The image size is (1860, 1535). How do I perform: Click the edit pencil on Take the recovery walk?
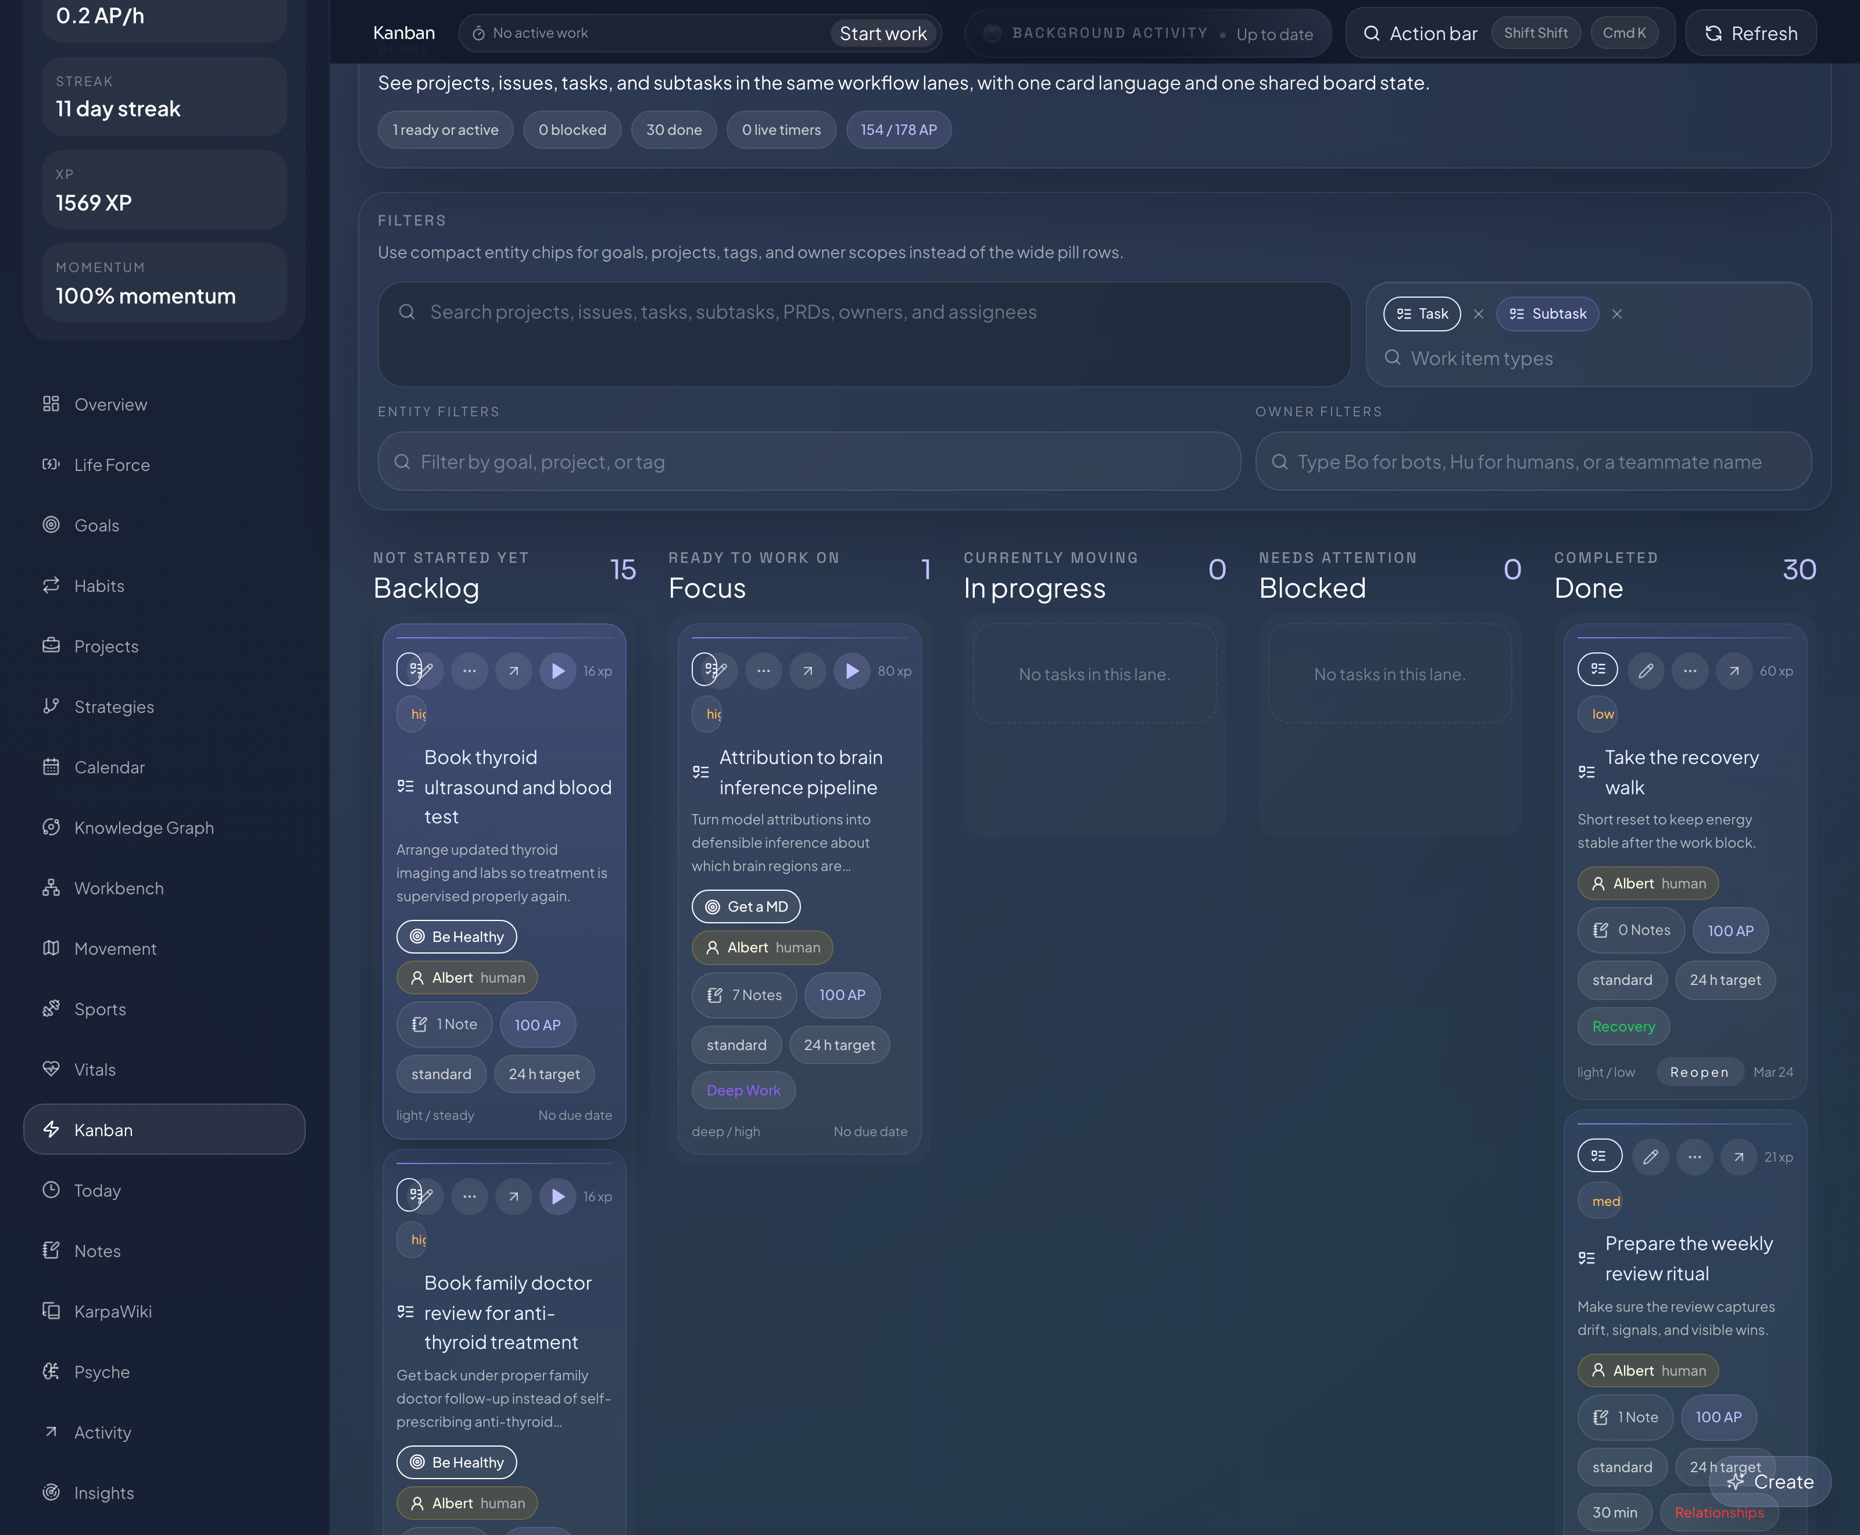tap(1644, 671)
